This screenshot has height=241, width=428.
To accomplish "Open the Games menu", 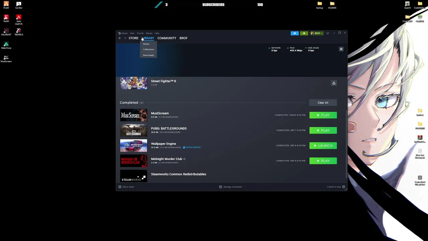I will [149, 33].
